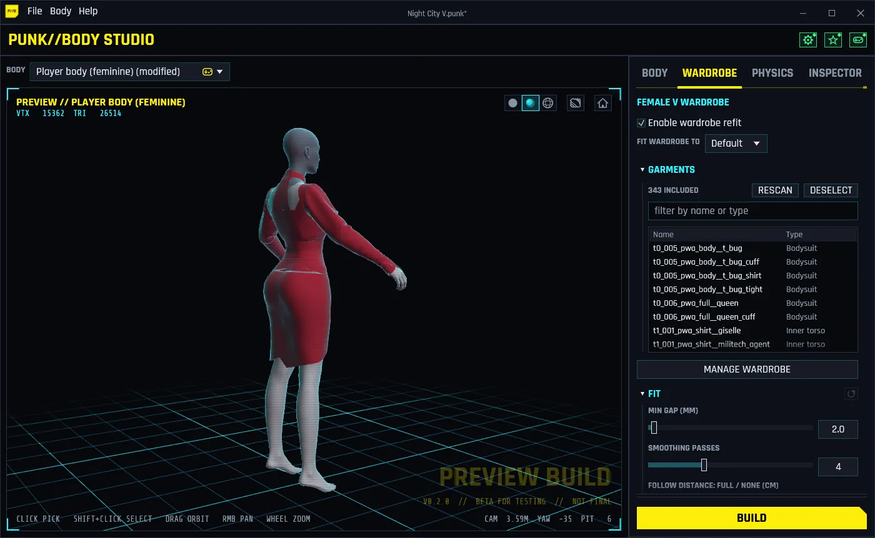Select the Wardrobe tab
Viewport: 875px width, 538px height.
click(x=709, y=73)
